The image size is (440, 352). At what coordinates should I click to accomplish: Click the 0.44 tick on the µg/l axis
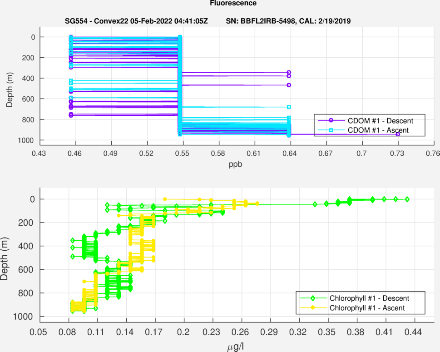[415, 332]
